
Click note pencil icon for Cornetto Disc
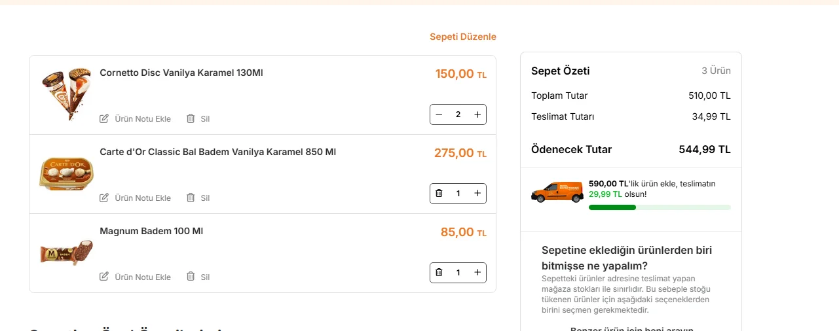pyautogui.click(x=104, y=118)
